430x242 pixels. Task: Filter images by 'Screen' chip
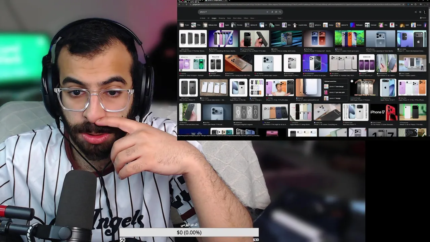coord(416,25)
